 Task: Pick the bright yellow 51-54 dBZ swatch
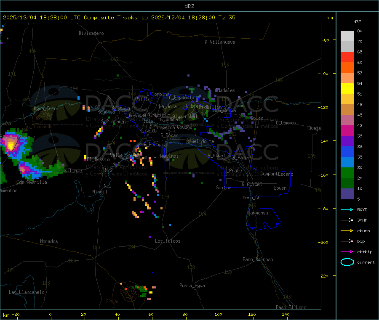[347, 89]
